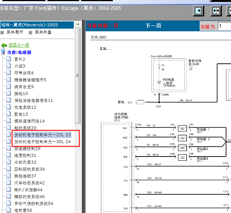Viewport: 231px width, 213px height.
Task: Open the 返回上一级 link
Action: (19, 45)
